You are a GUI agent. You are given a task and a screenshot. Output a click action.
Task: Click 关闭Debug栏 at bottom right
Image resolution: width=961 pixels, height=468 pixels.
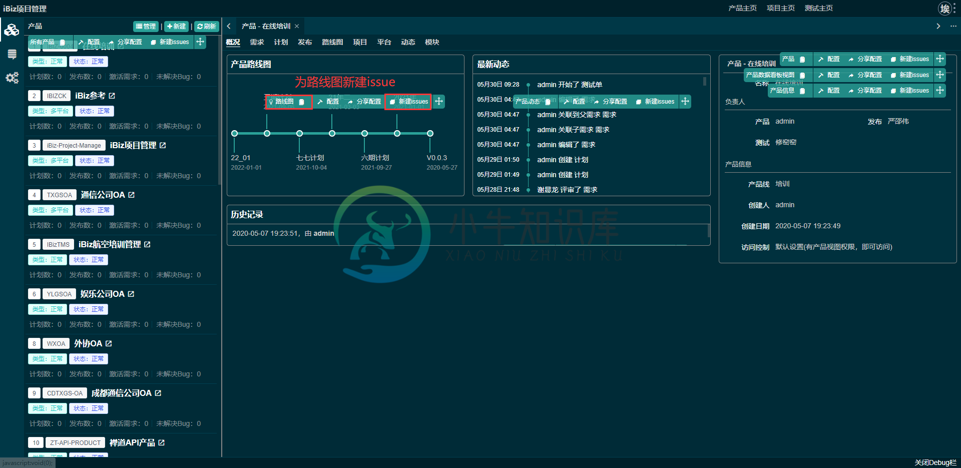click(935, 462)
